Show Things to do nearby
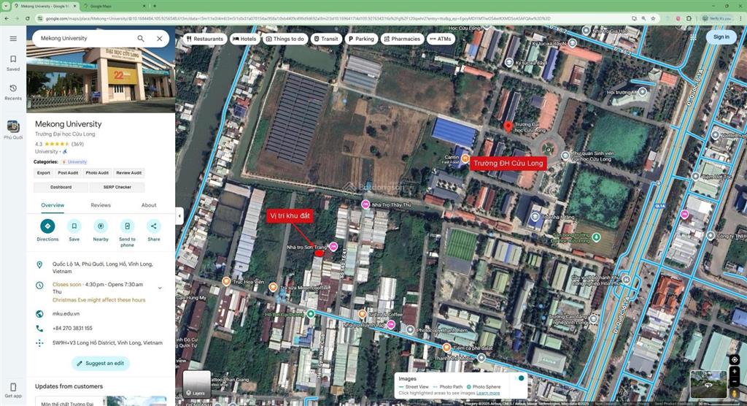This screenshot has width=747, height=406. [285, 39]
